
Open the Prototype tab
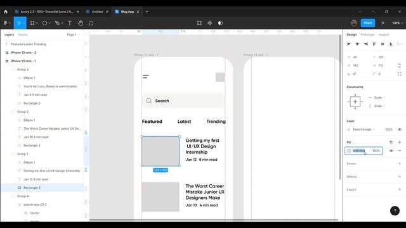(x=367, y=35)
